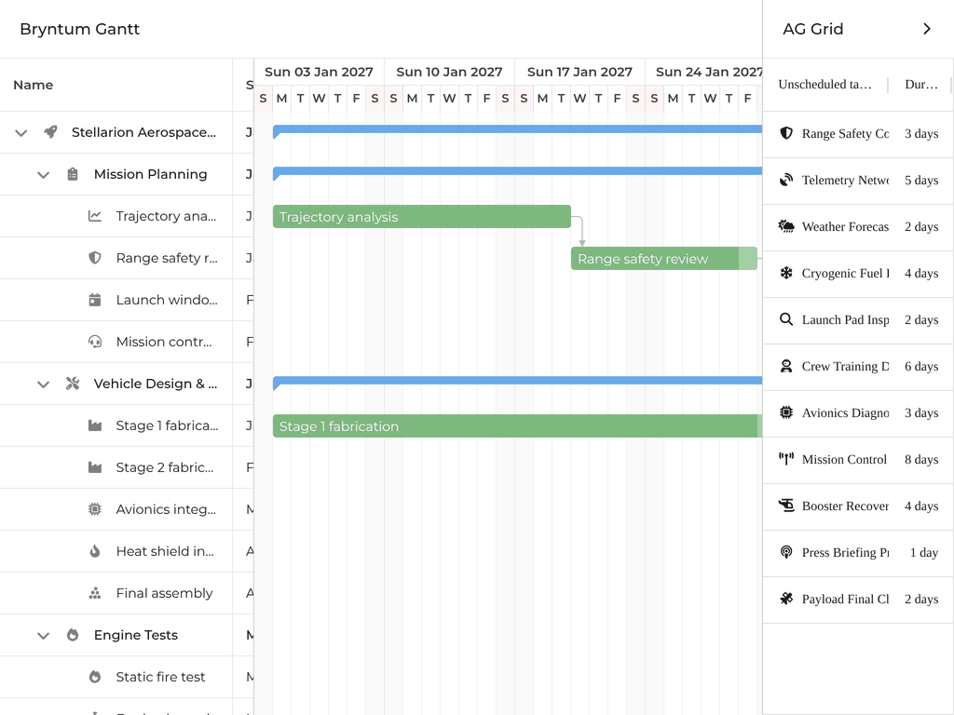Viewport: 954px width, 715px height.
Task: Select the Stage 1 fabrication task bar
Action: 517,426
